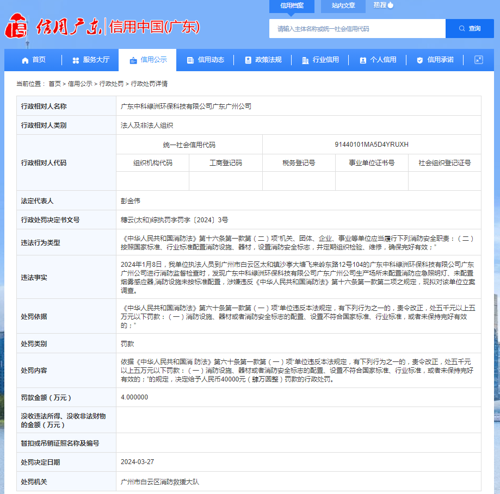Click the 查询 search button
The width and height of the screenshot is (500, 494).
[470, 29]
